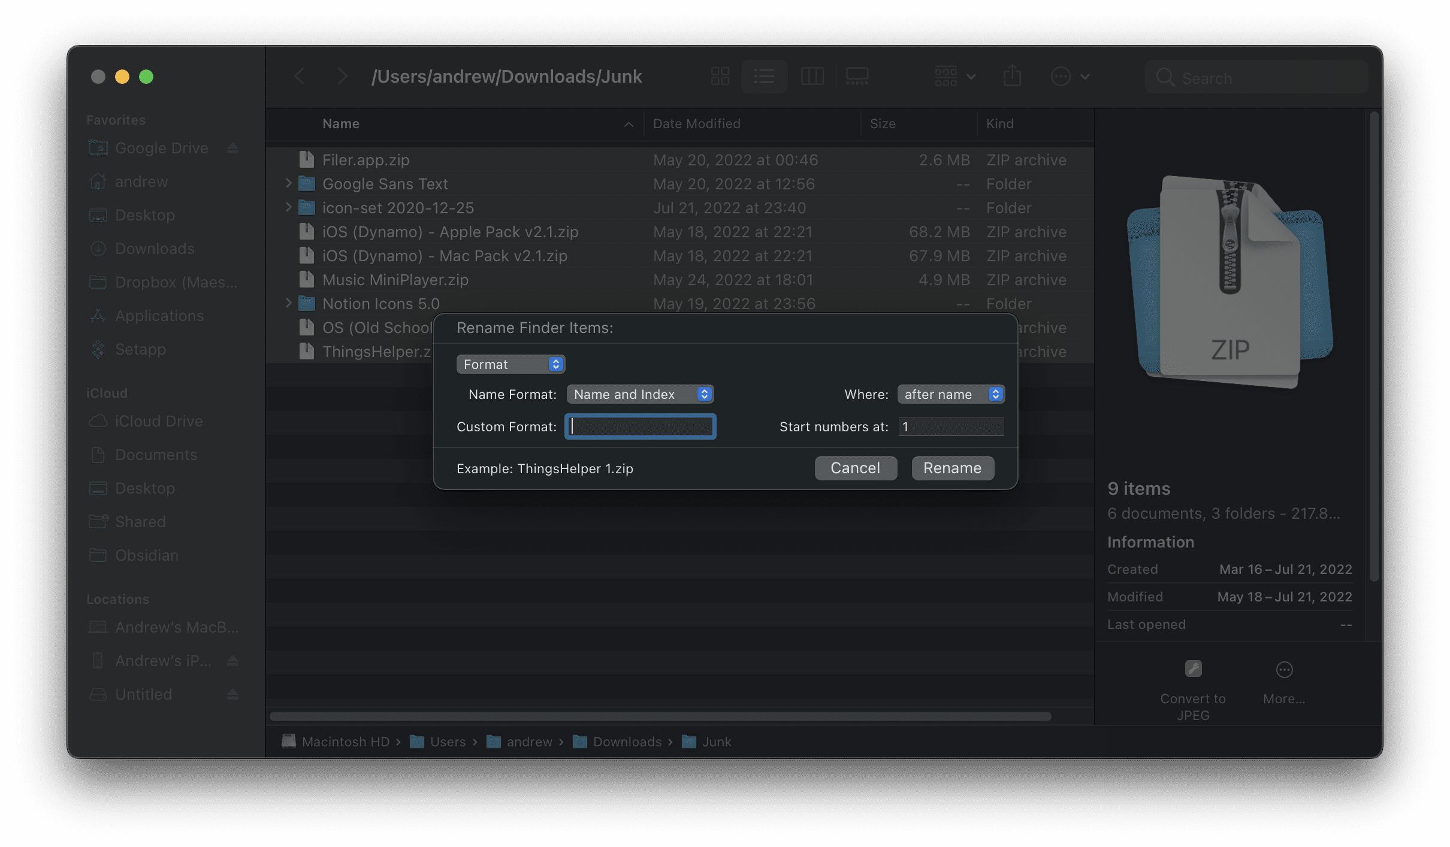The image size is (1450, 847).
Task: Click the More… quick action icon
Action: [x=1284, y=670]
